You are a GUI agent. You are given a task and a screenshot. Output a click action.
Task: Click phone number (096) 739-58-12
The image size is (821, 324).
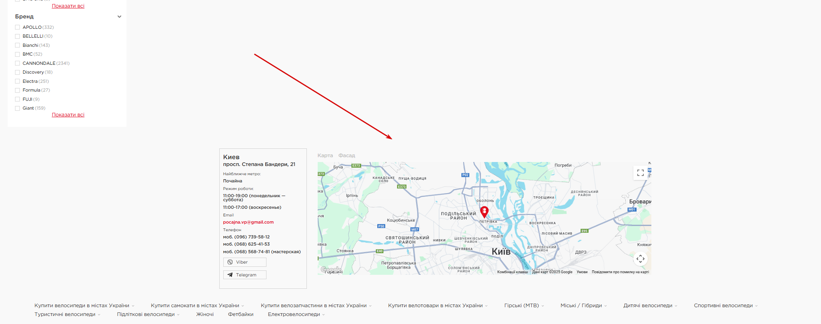(x=246, y=237)
